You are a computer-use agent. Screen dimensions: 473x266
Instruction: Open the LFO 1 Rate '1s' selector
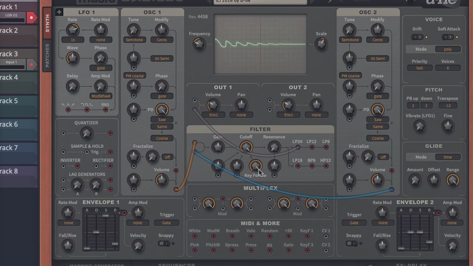tap(73, 40)
